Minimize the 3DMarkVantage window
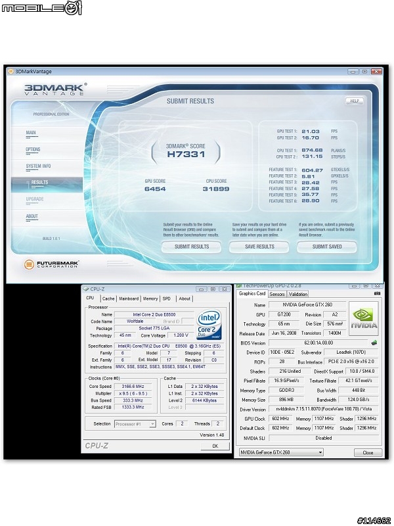 353,72
